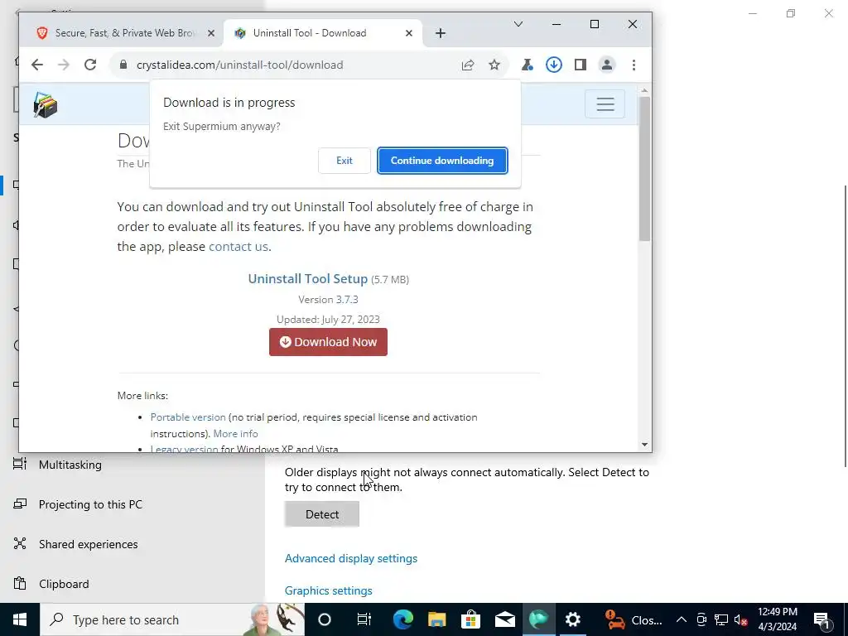Follow the contact us link
Image resolution: width=848 pixels, height=636 pixels.
(238, 247)
